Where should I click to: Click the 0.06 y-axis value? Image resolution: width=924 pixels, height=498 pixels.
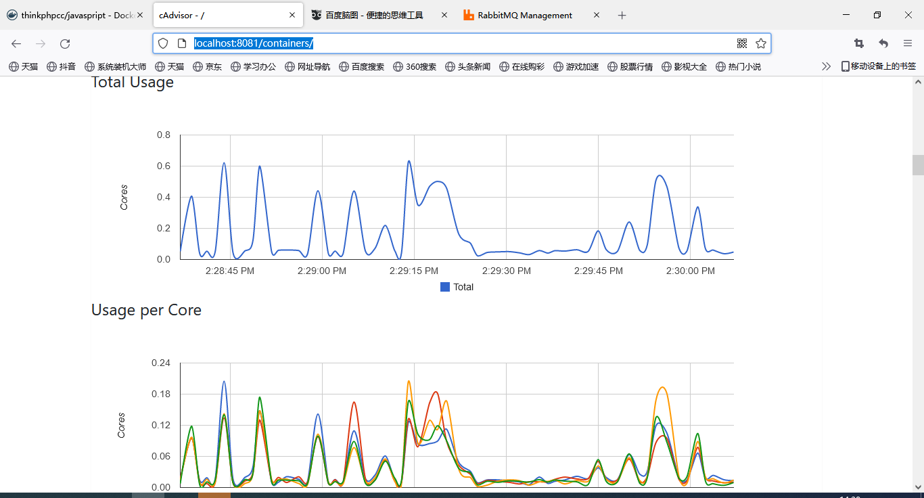point(161,456)
